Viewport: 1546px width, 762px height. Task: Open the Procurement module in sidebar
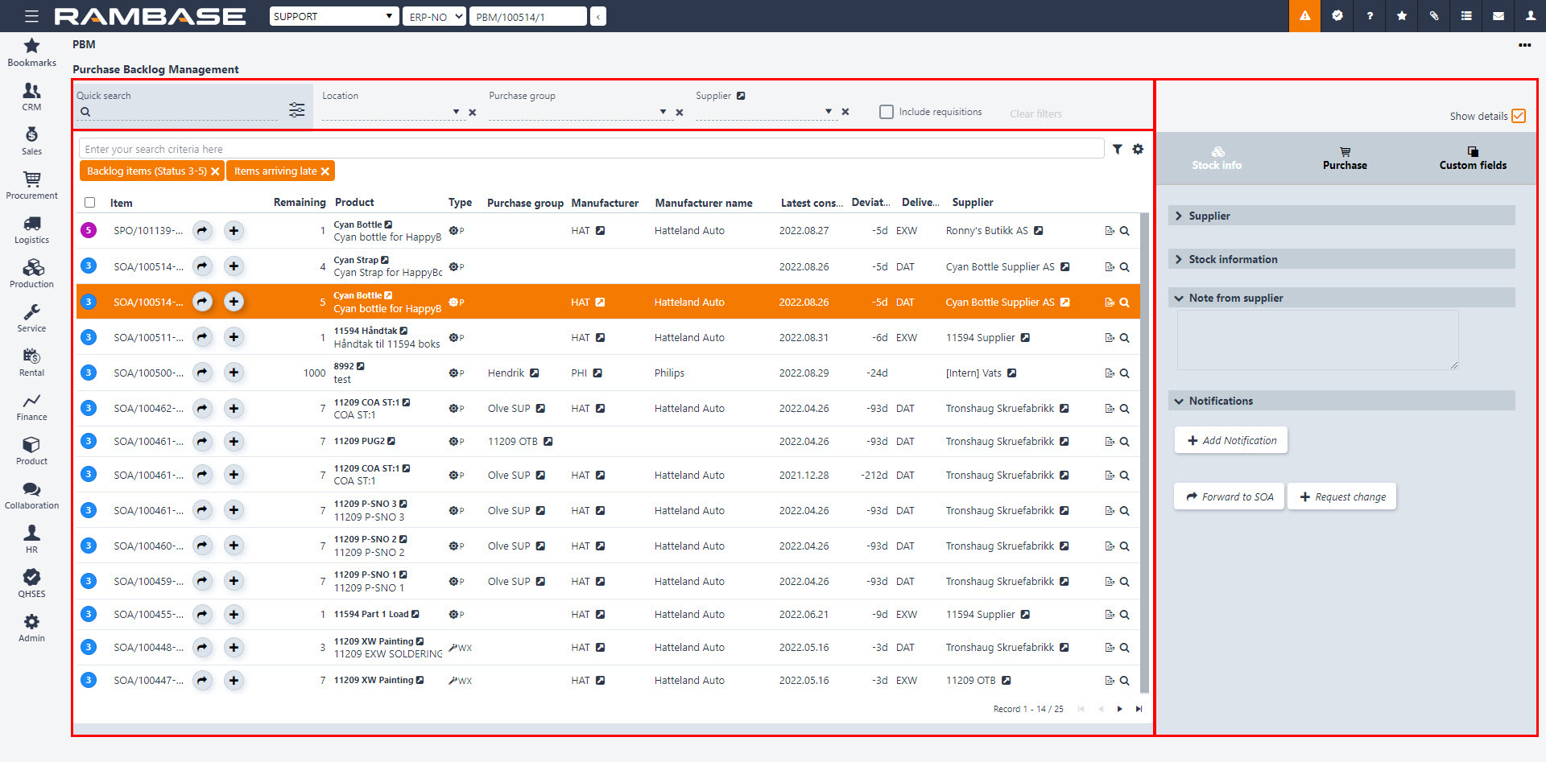[x=31, y=184]
